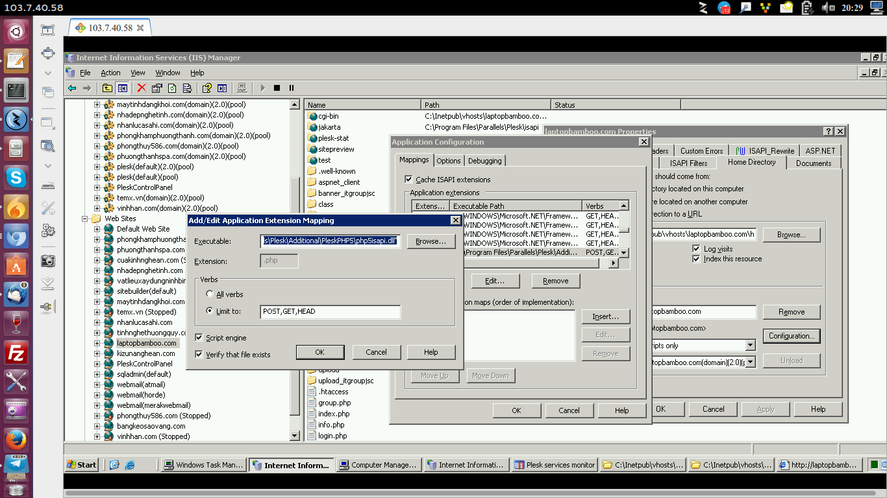Click the Export List toolbar icon
This screenshot has height=498, width=887.
(x=187, y=88)
